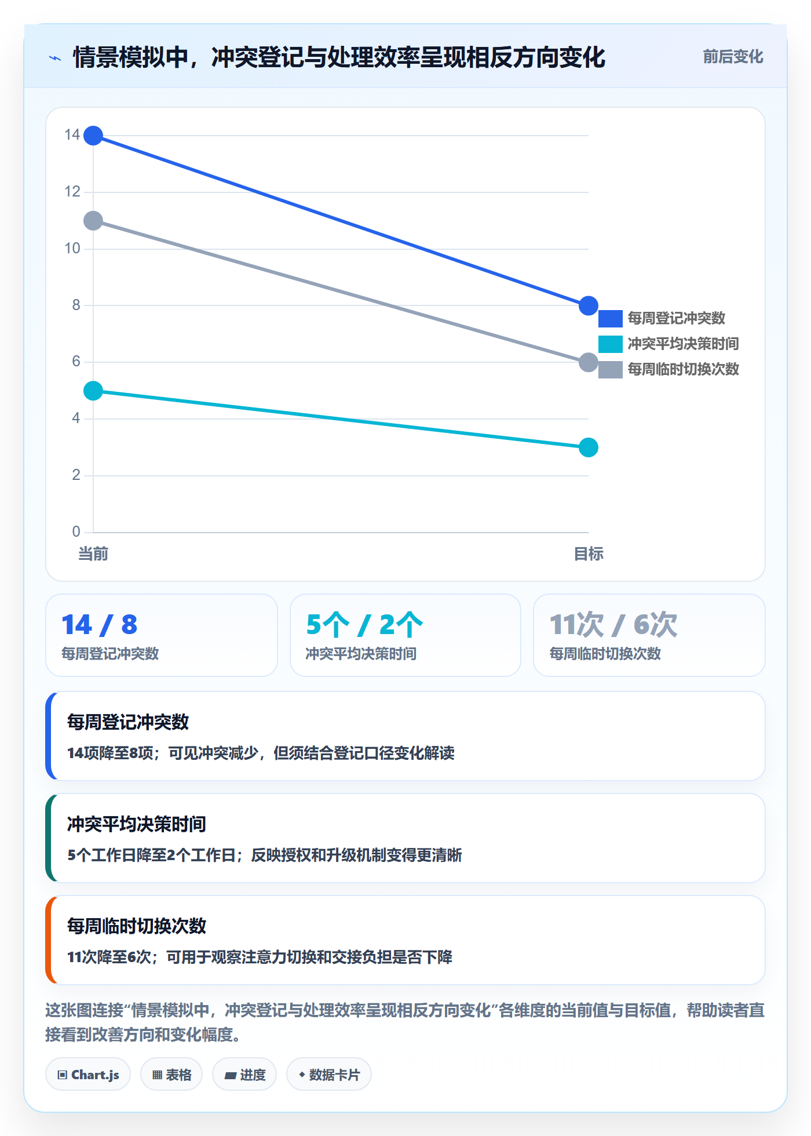Click the lightning bolt icon in header

55,58
